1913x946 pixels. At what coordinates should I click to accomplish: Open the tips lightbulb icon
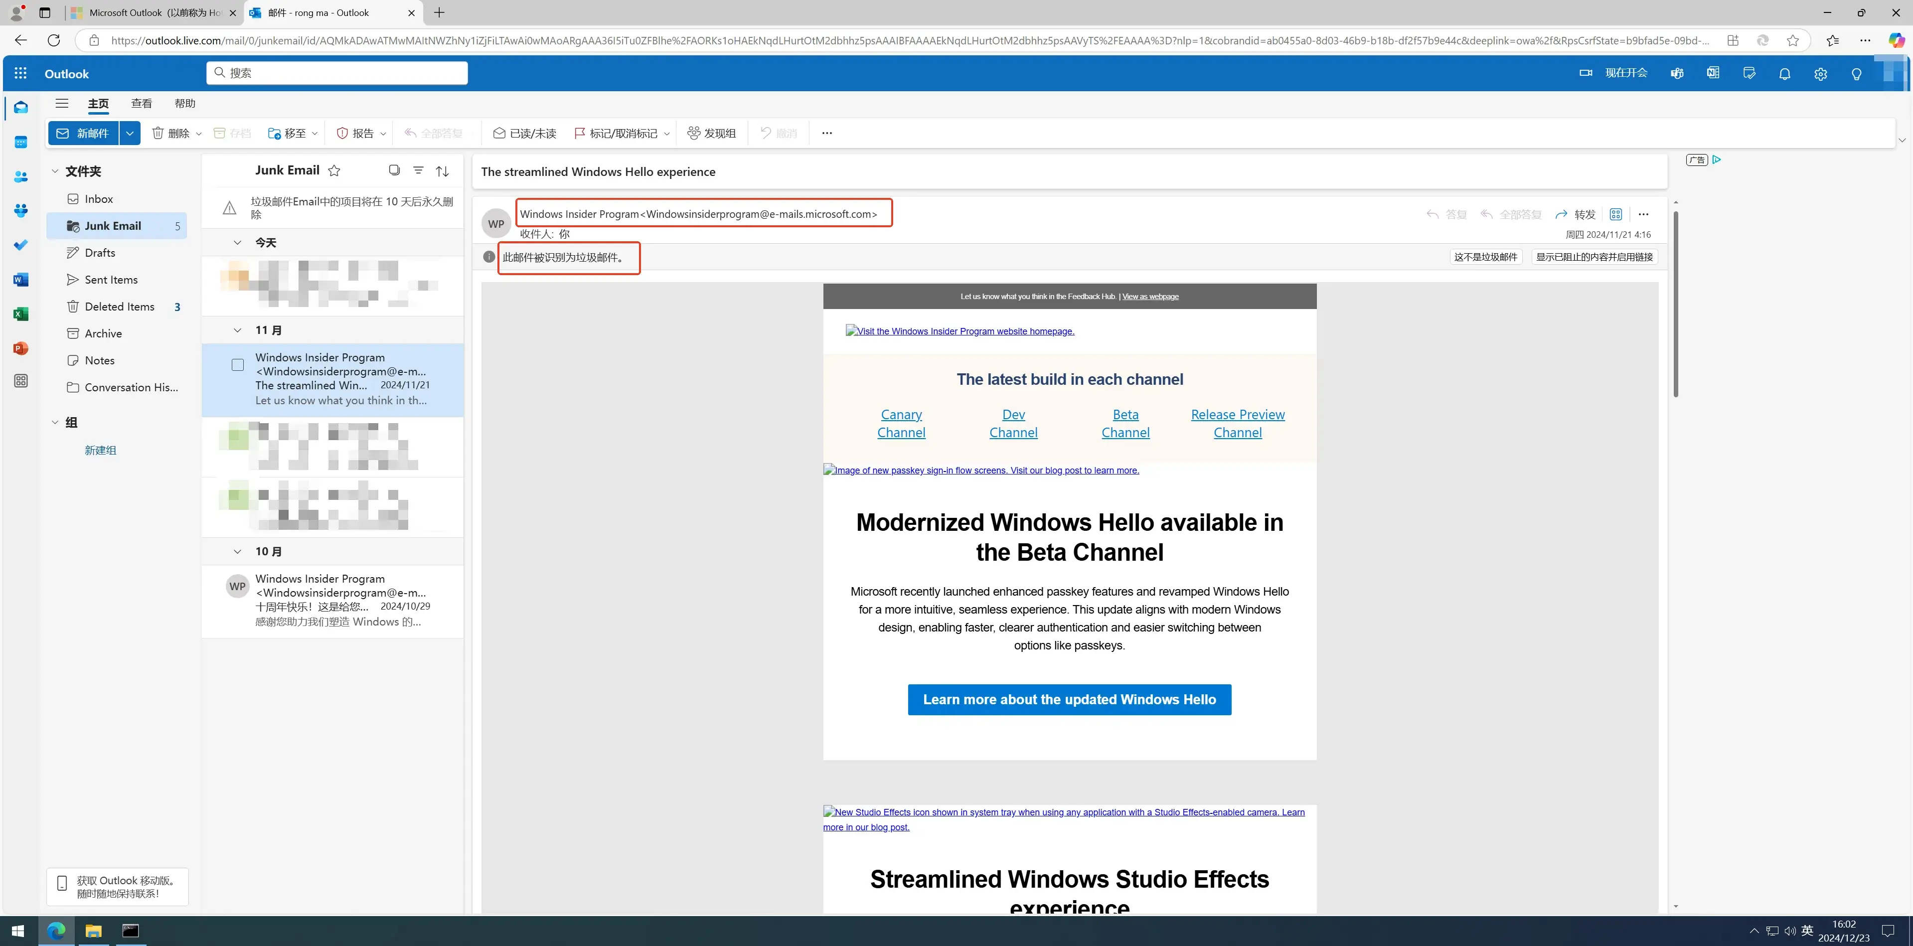coord(1856,73)
